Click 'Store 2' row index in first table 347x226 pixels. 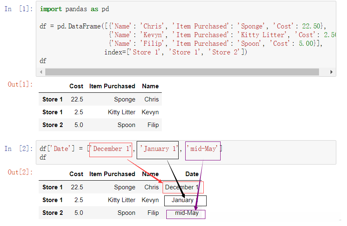coord(52,125)
